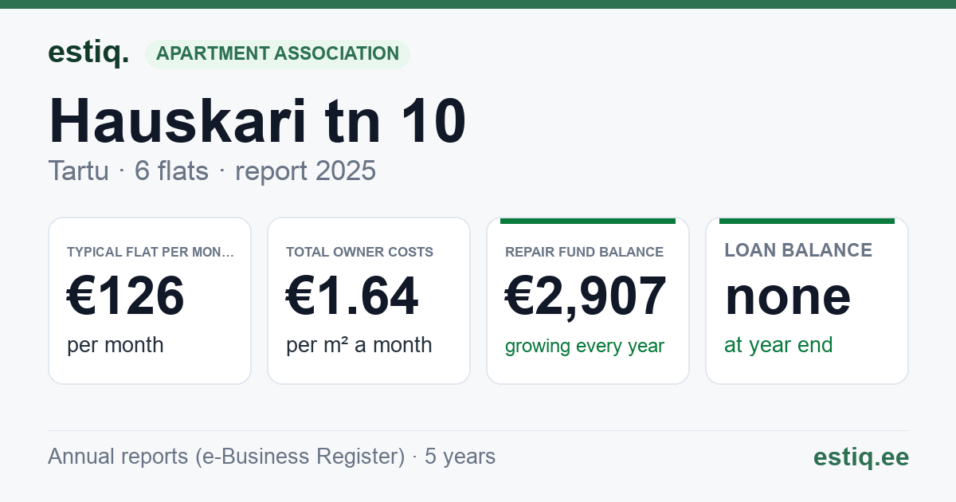Select the APARTMENT ASSOCIATION badge
Screen dimensions: 956x502
coord(277,53)
